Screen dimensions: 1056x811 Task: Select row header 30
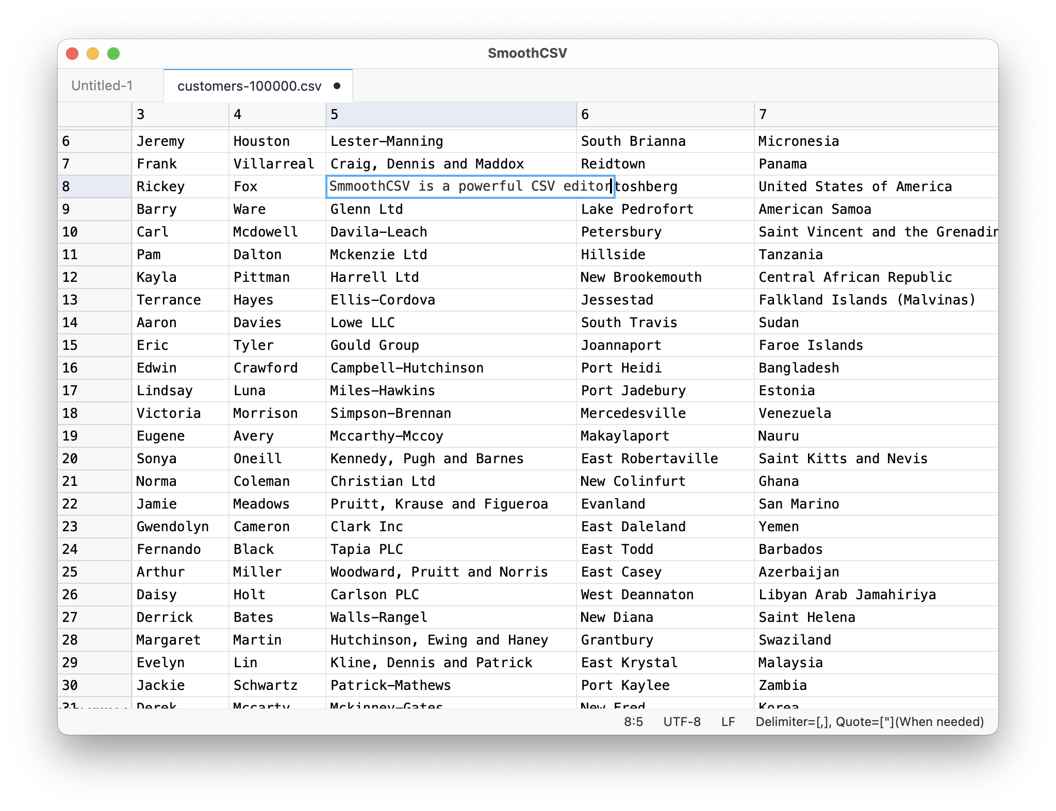point(95,685)
